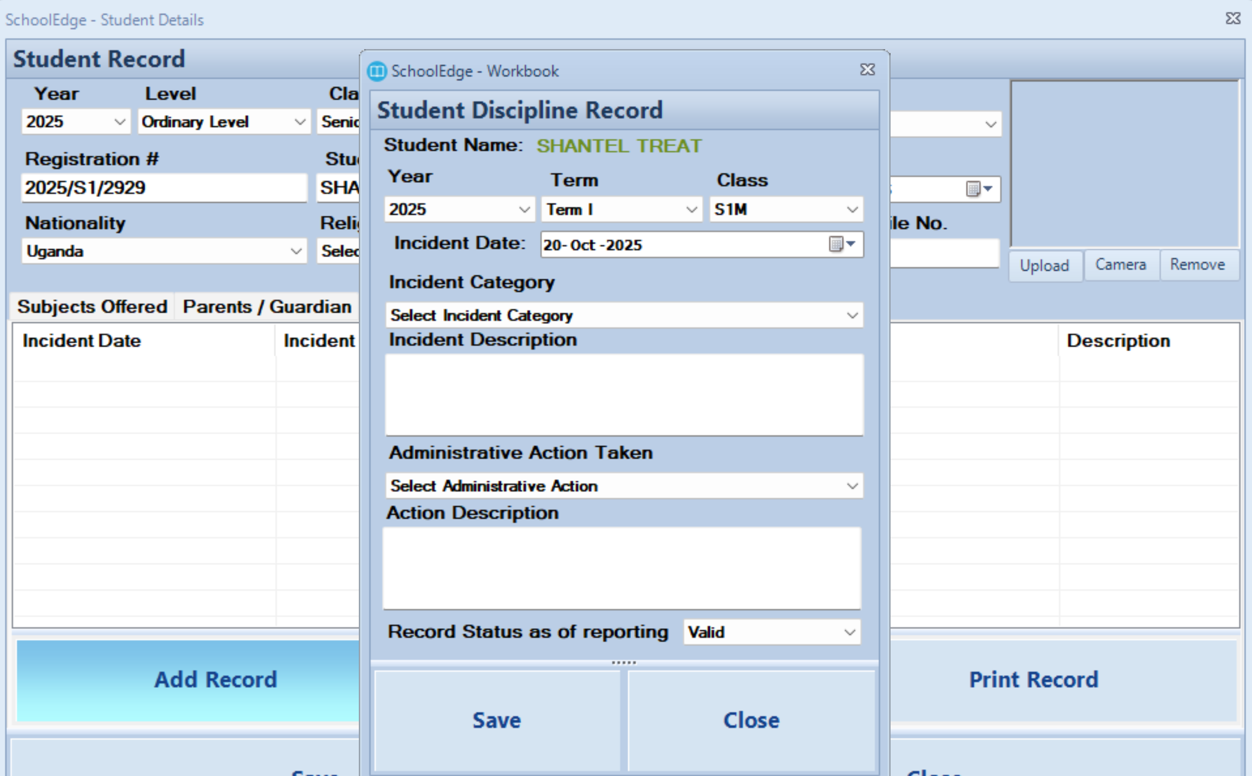This screenshot has width=1252, height=776.
Task: Click the SchoolEdge Workbook dialog logo icon
Action: 377,71
